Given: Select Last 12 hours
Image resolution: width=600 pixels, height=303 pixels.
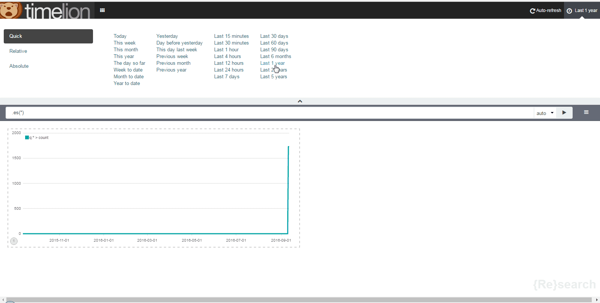Looking at the screenshot, I should click(229, 63).
